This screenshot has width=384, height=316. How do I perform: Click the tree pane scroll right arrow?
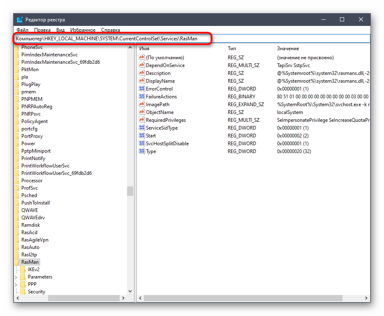tap(123, 298)
